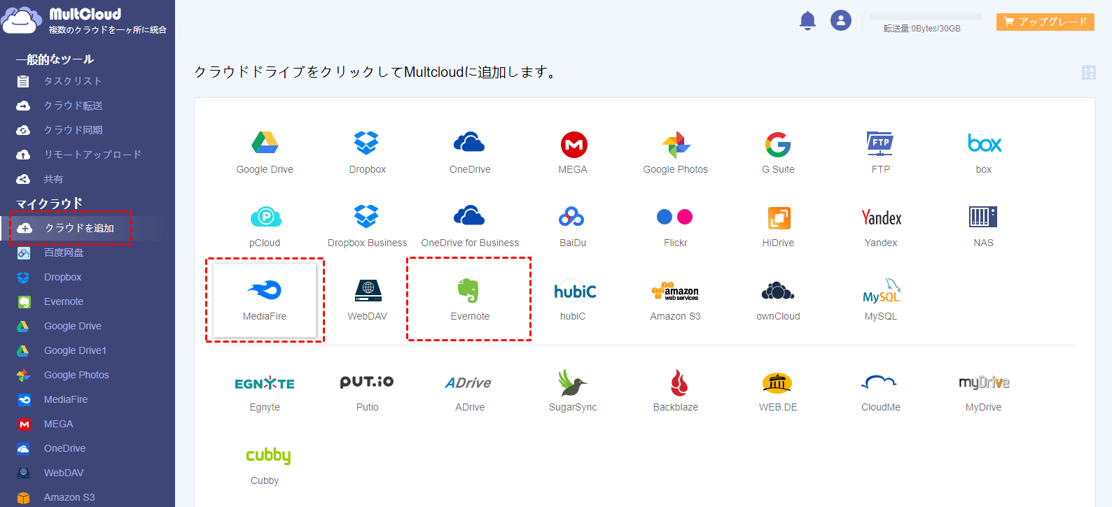Select クラウドを追加 in the sidebar

coord(88,228)
